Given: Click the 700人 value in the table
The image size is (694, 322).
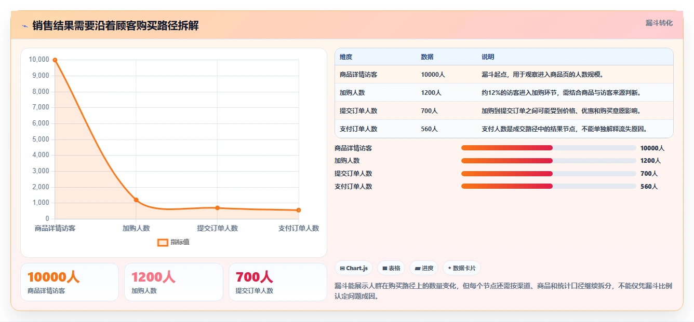Looking at the screenshot, I should (429, 111).
